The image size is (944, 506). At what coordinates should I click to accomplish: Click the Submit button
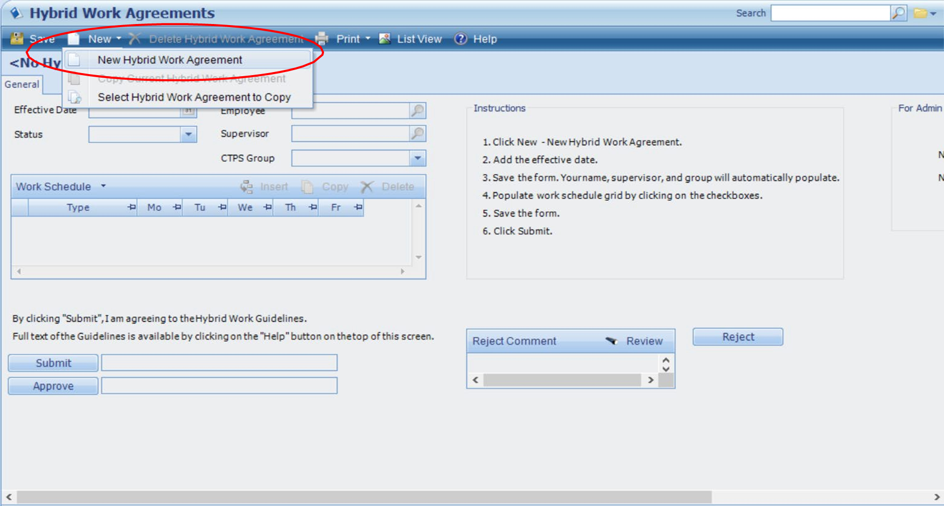click(53, 363)
